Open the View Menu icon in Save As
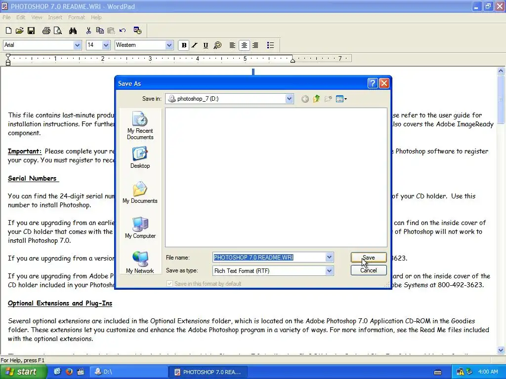506x379 pixels. [x=341, y=99]
